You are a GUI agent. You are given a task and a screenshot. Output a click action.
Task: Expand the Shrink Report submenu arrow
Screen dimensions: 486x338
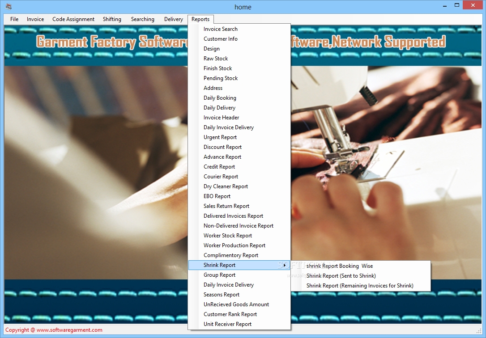click(x=284, y=265)
